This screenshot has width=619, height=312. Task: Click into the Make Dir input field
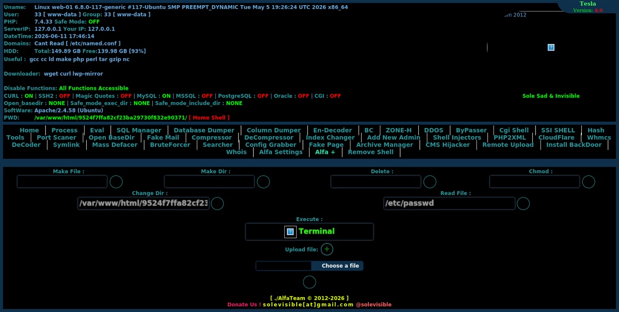click(209, 182)
